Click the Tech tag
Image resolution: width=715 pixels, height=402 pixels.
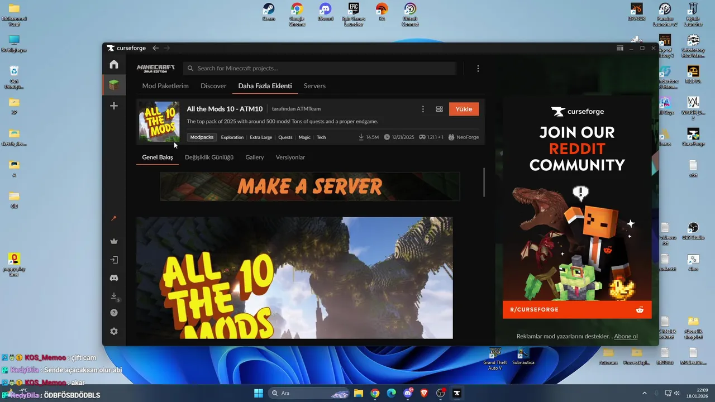point(321,137)
